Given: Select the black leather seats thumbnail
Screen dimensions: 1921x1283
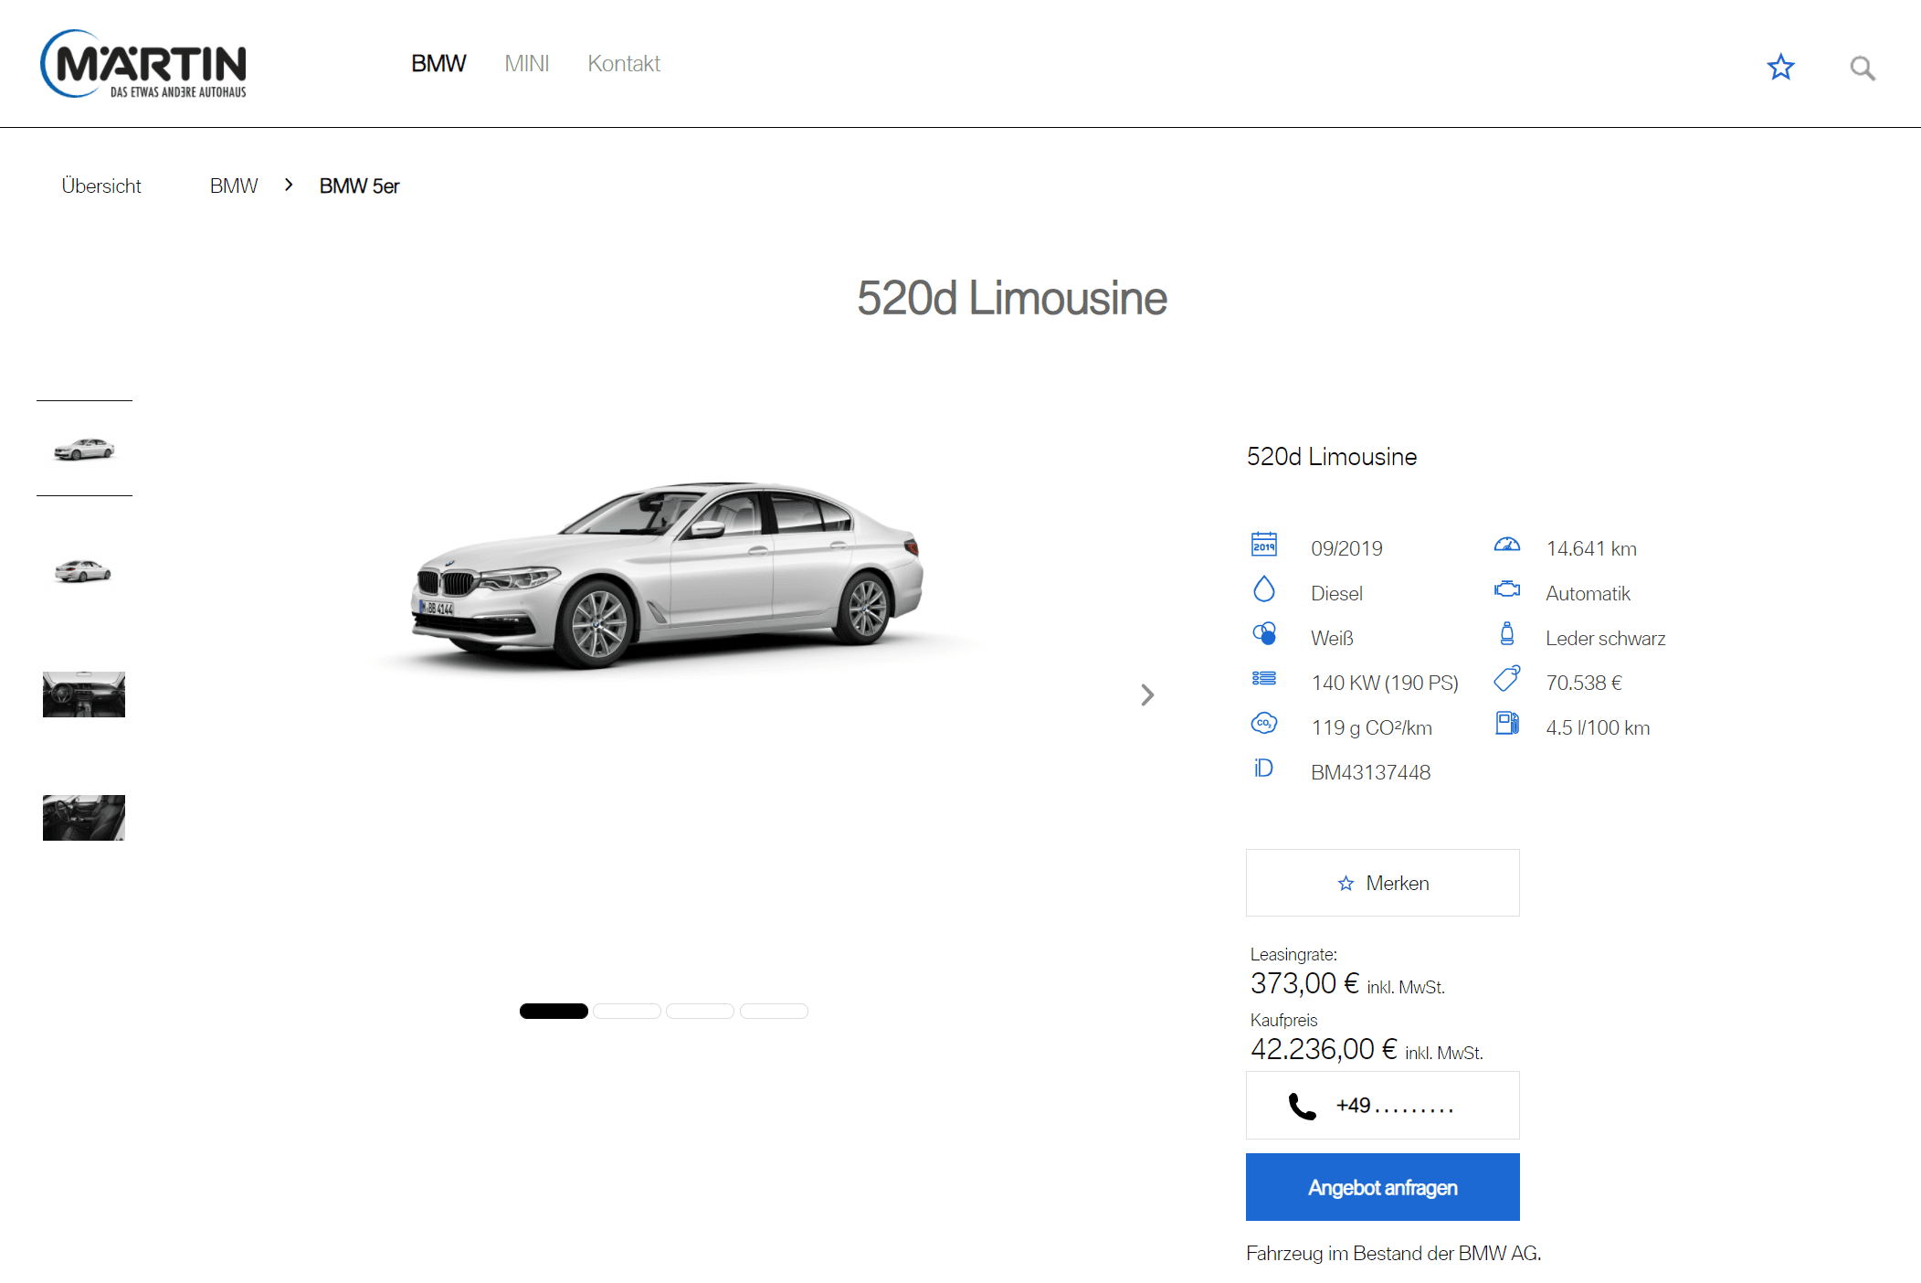Looking at the screenshot, I should pos(83,818).
